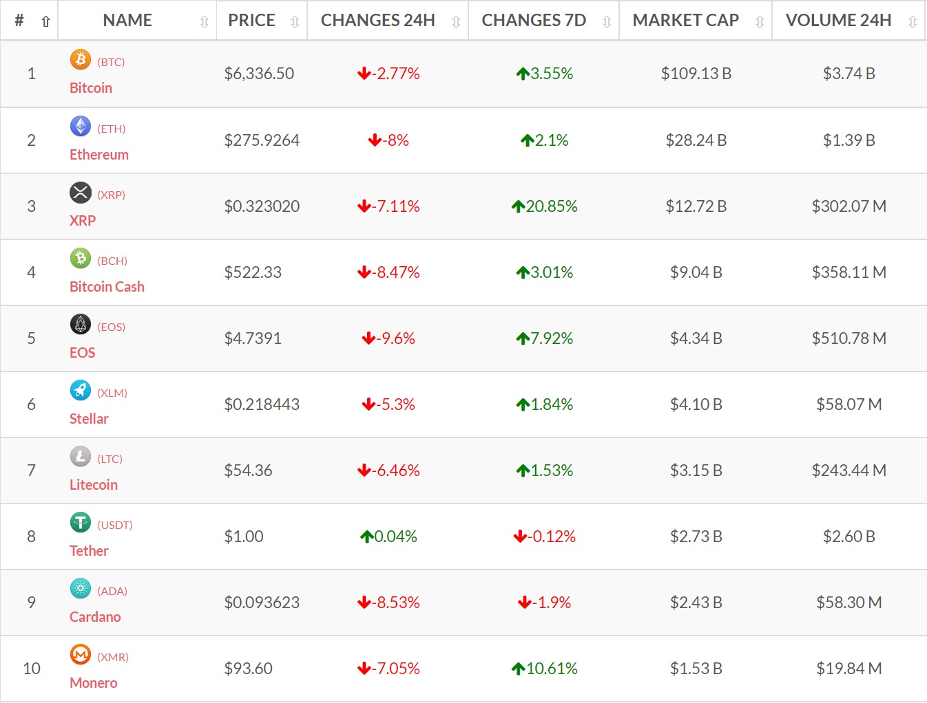
Task: Click EOS volume $510.78 M
Action: click(x=849, y=338)
